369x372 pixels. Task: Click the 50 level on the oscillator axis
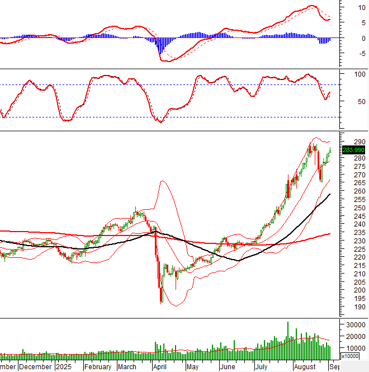pyautogui.click(x=354, y=102)
